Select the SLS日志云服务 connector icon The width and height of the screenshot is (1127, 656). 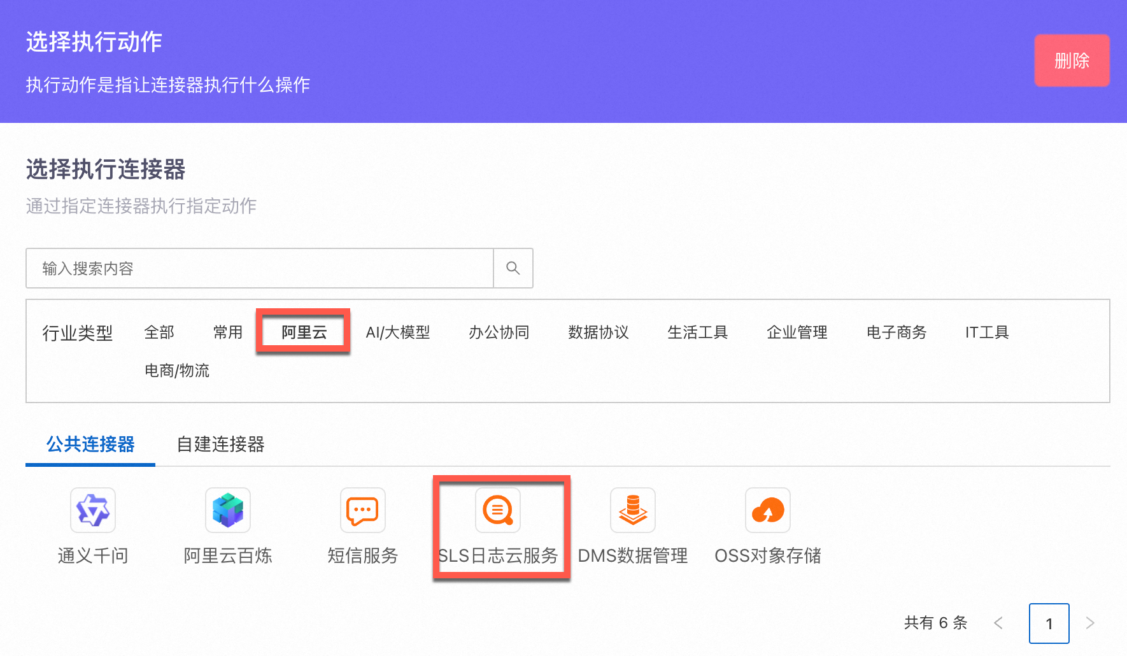(x=498, y=510)
